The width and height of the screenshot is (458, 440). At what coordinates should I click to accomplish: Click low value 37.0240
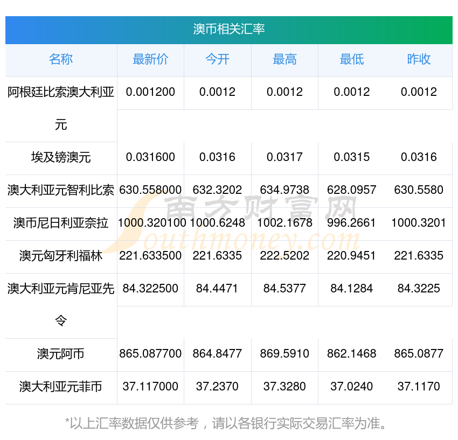pyautogui.click(x=352, y=386)
